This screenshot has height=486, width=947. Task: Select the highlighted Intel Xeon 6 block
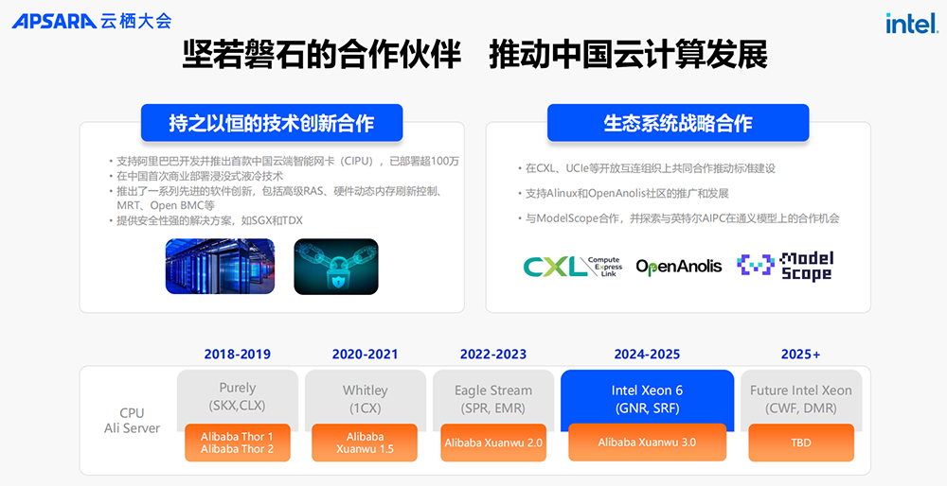(647, 397)
